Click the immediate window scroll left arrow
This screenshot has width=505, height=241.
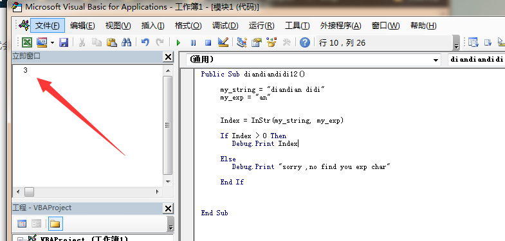pos(18,192)
